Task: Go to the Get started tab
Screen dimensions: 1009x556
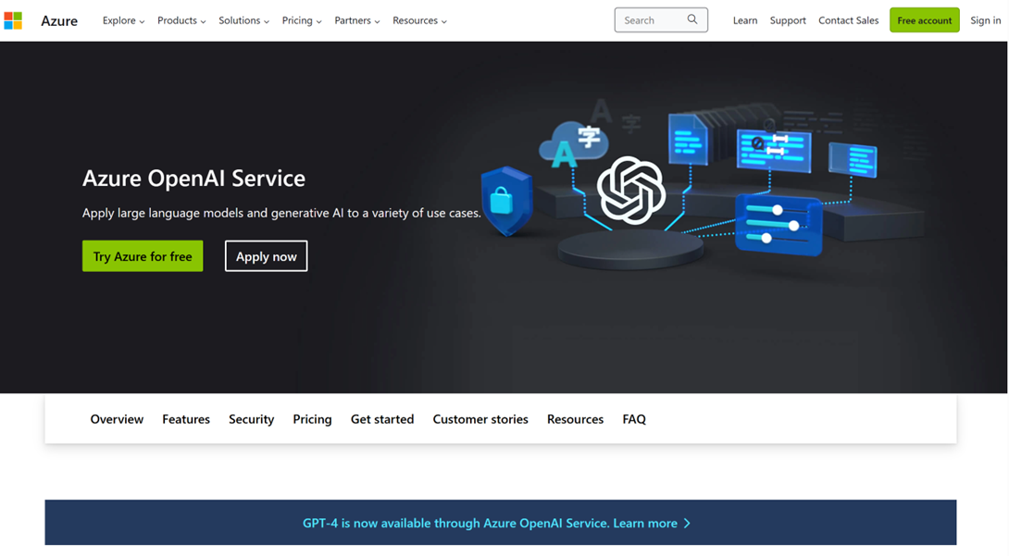Action: 382,419
